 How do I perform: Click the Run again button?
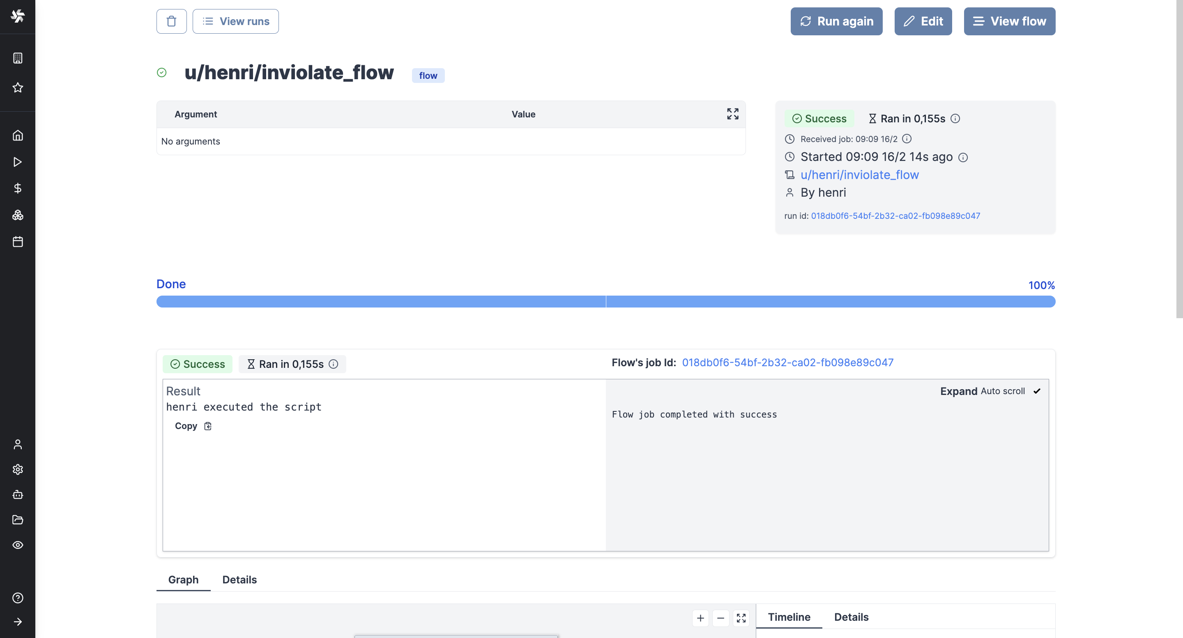pos(836,21)
